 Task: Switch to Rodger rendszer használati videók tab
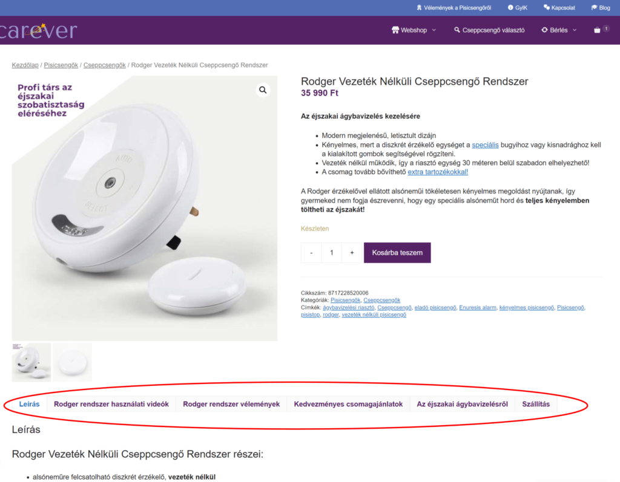click(111, 404)
